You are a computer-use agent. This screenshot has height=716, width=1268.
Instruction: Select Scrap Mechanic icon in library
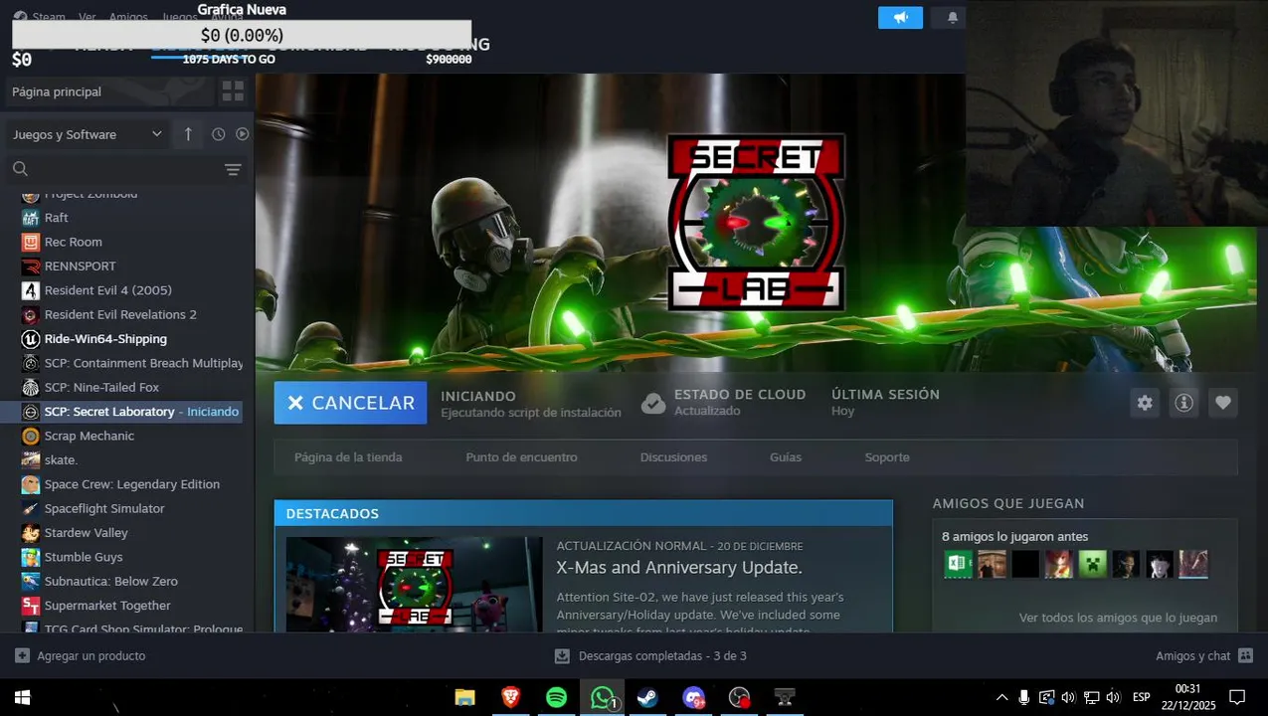30,436
